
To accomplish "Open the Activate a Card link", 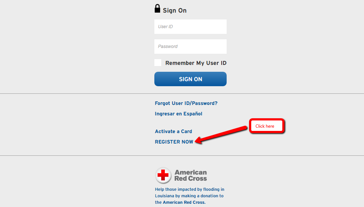I will click(x=174, y=131).
